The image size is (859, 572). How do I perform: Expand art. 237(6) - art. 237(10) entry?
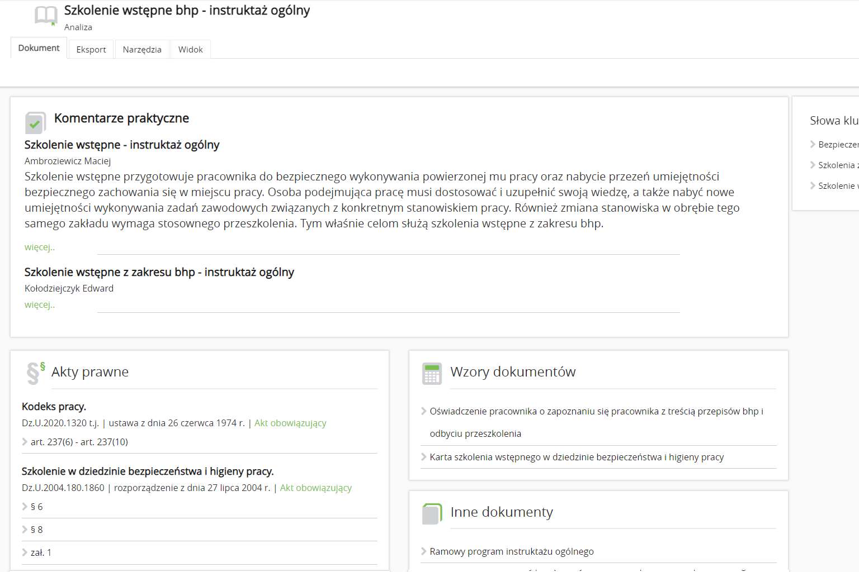[79, 442]
